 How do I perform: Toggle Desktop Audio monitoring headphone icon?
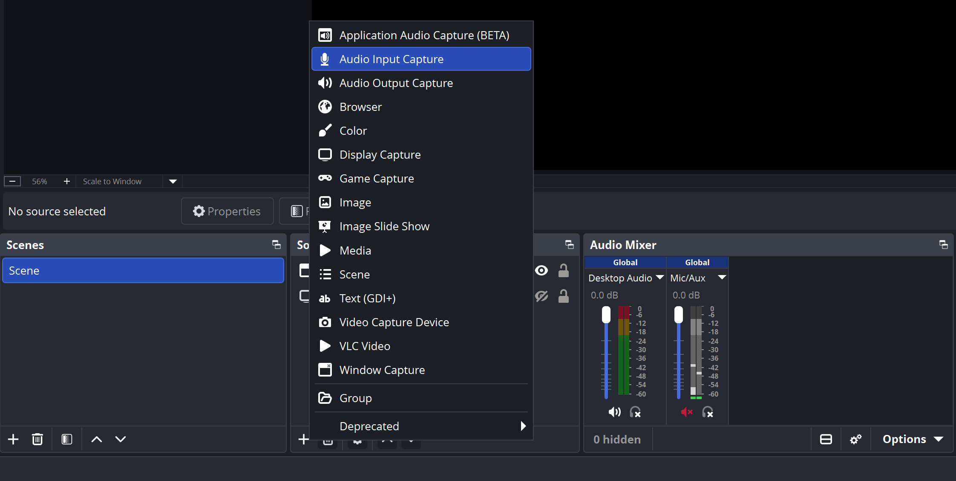coord(635,412)
